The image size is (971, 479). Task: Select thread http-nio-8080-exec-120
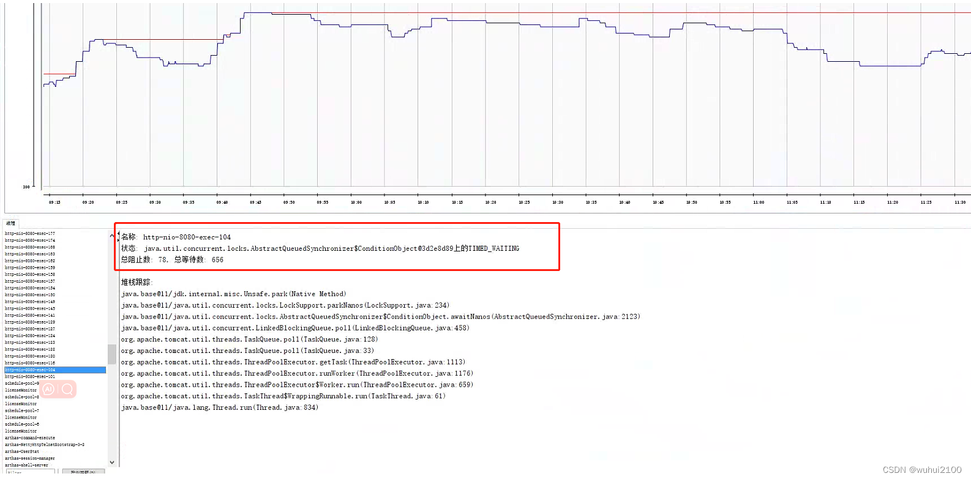pos(30,356)
